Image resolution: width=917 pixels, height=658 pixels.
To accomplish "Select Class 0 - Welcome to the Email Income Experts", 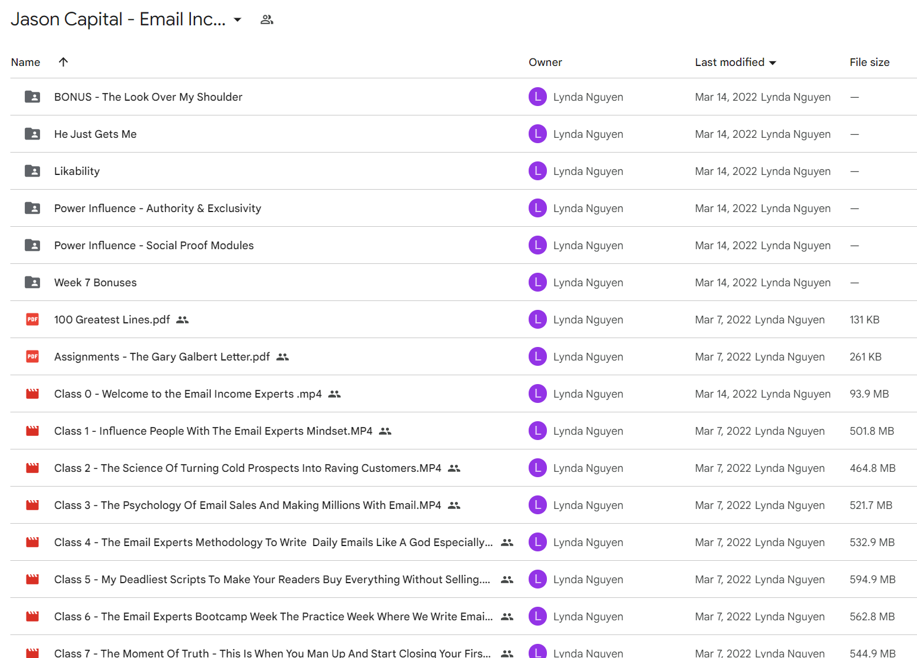I will click(188, 394).
